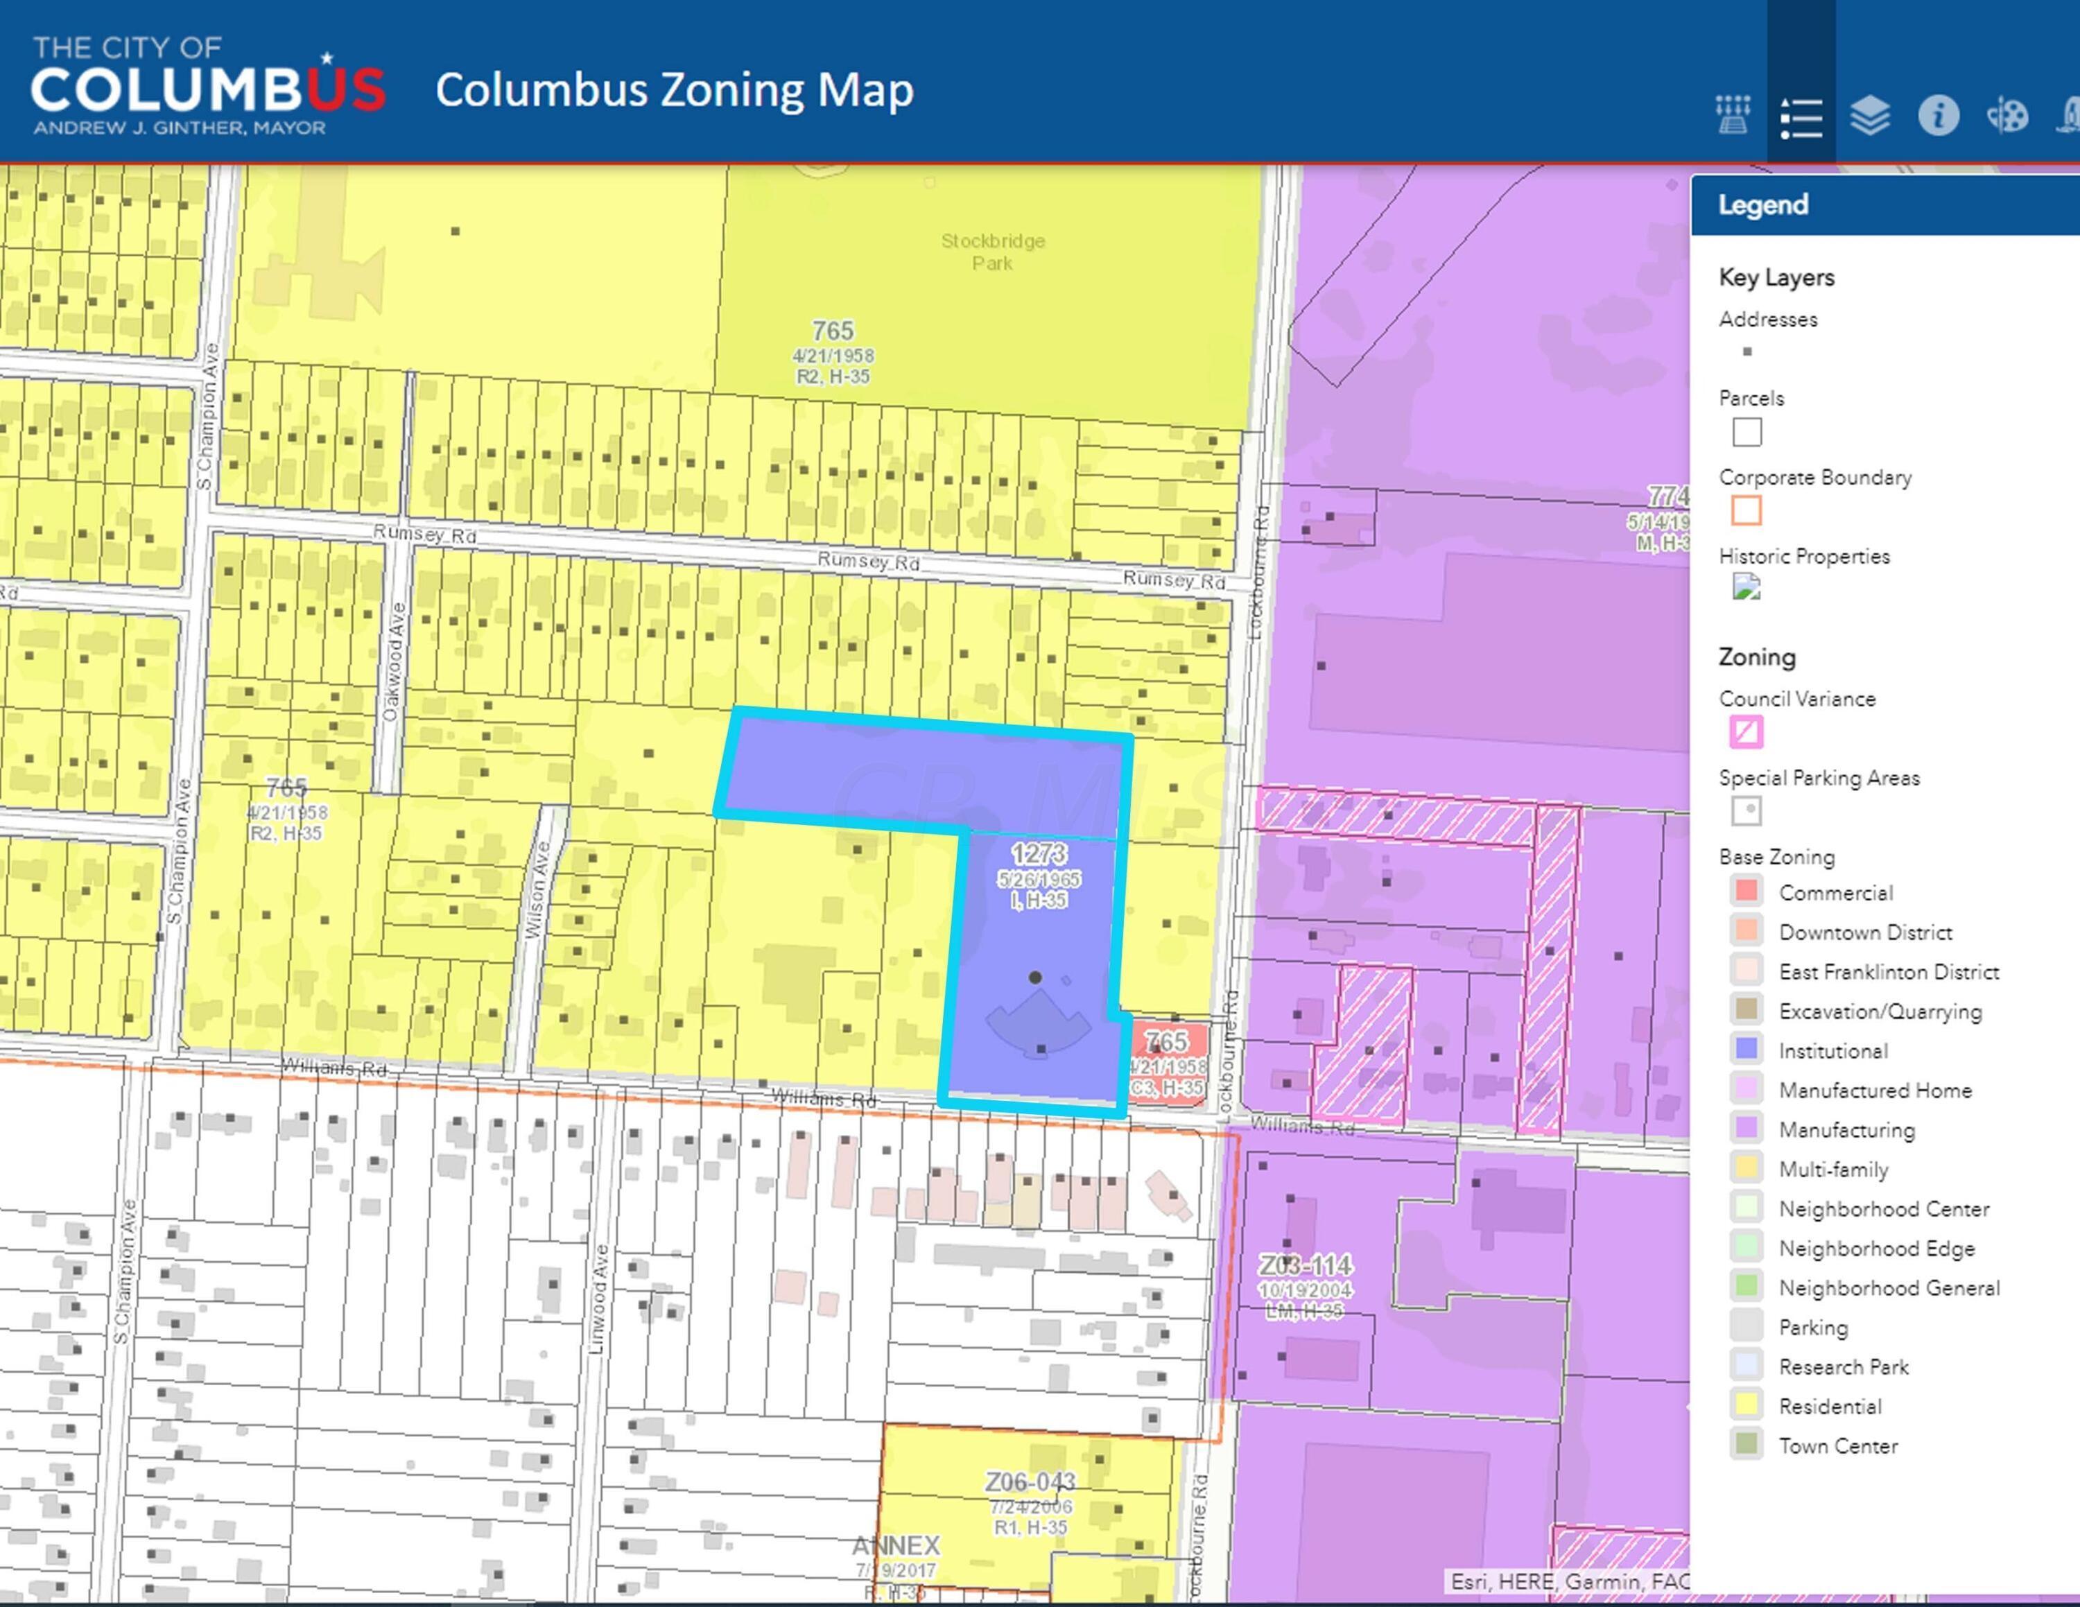Click the Z06-043 R1, H-35 zoning label
This screenshot has height=1607, width=2080.
click(x=1030, y=1504)
